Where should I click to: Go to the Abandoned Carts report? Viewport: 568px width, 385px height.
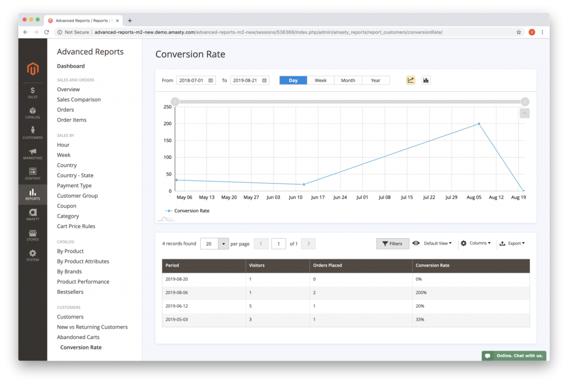pyautogui.click(x=78, y=337)
